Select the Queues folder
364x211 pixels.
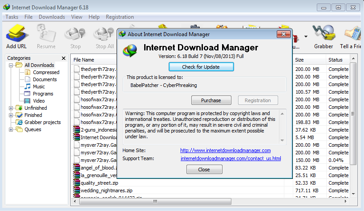(33, 129)
